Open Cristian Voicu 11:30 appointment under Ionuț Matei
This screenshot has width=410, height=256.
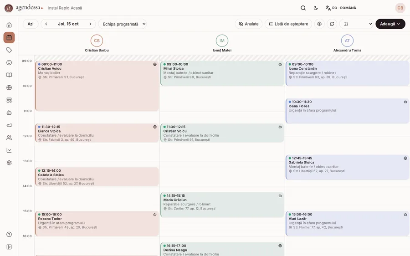click(222, 133)
